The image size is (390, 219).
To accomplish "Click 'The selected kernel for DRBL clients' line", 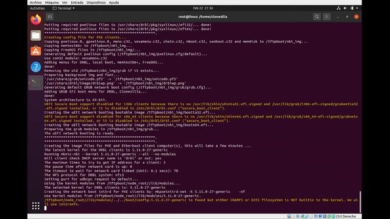I will (x=105, y=187).
